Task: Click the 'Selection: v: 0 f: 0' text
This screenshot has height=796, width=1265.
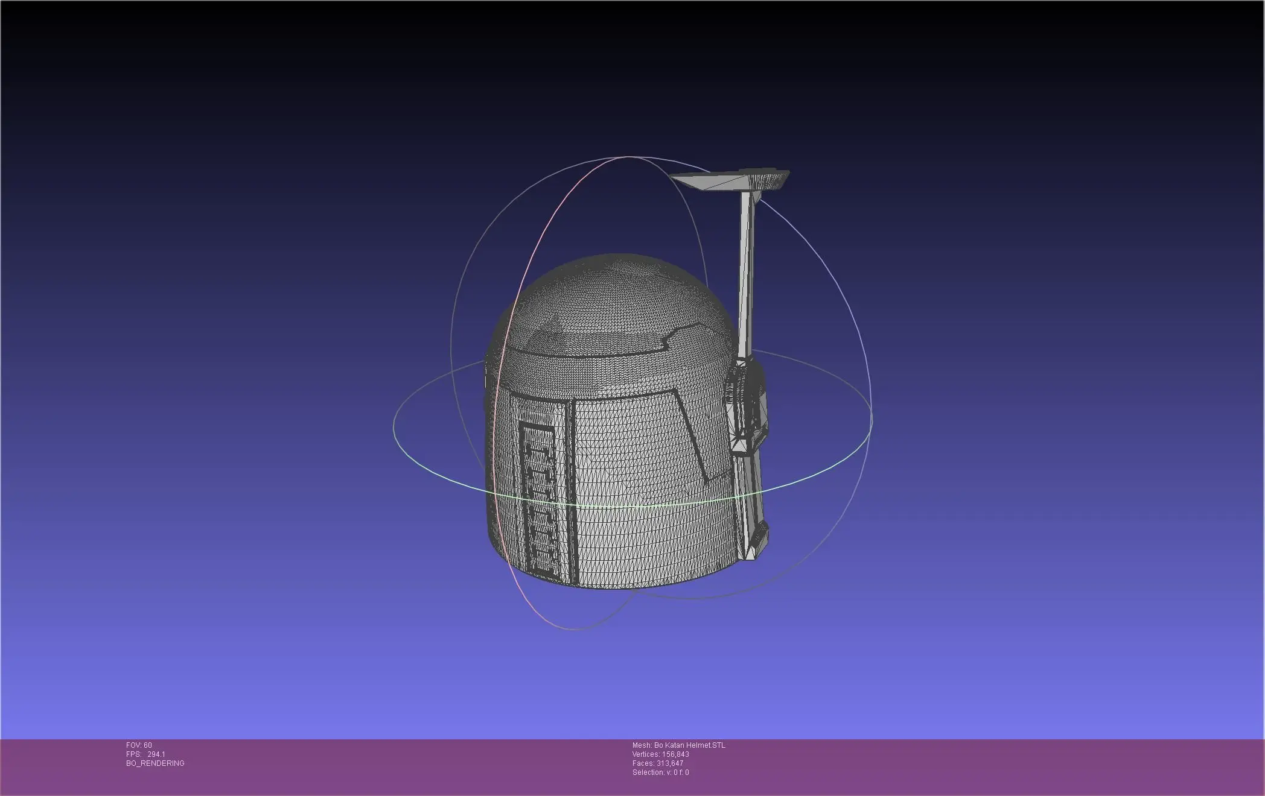Action: click(x=661, y=772)
